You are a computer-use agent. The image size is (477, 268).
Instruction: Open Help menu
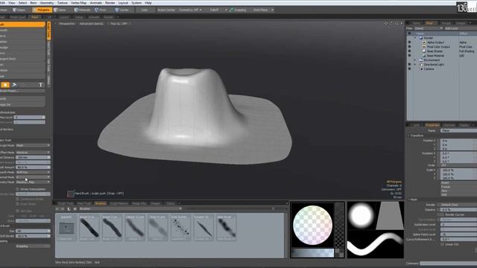point(148,3)
